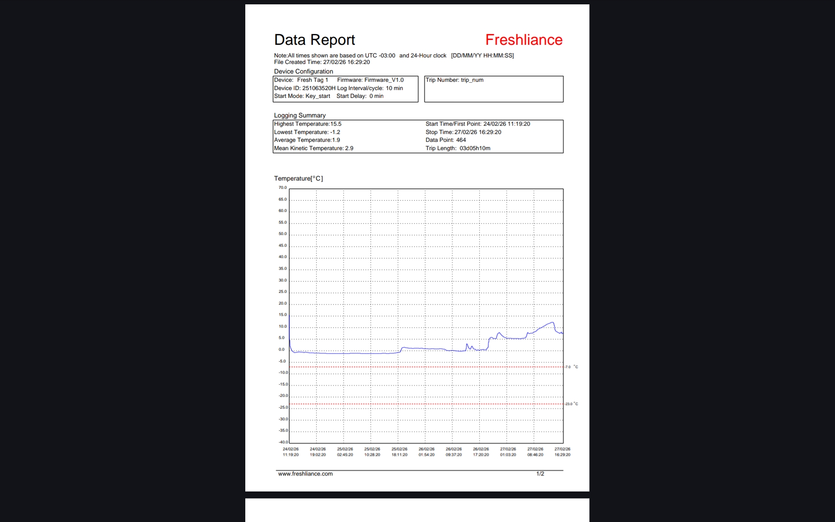Click the Data Report title
This screenshot has width=835, height=522.
(314, 40)
